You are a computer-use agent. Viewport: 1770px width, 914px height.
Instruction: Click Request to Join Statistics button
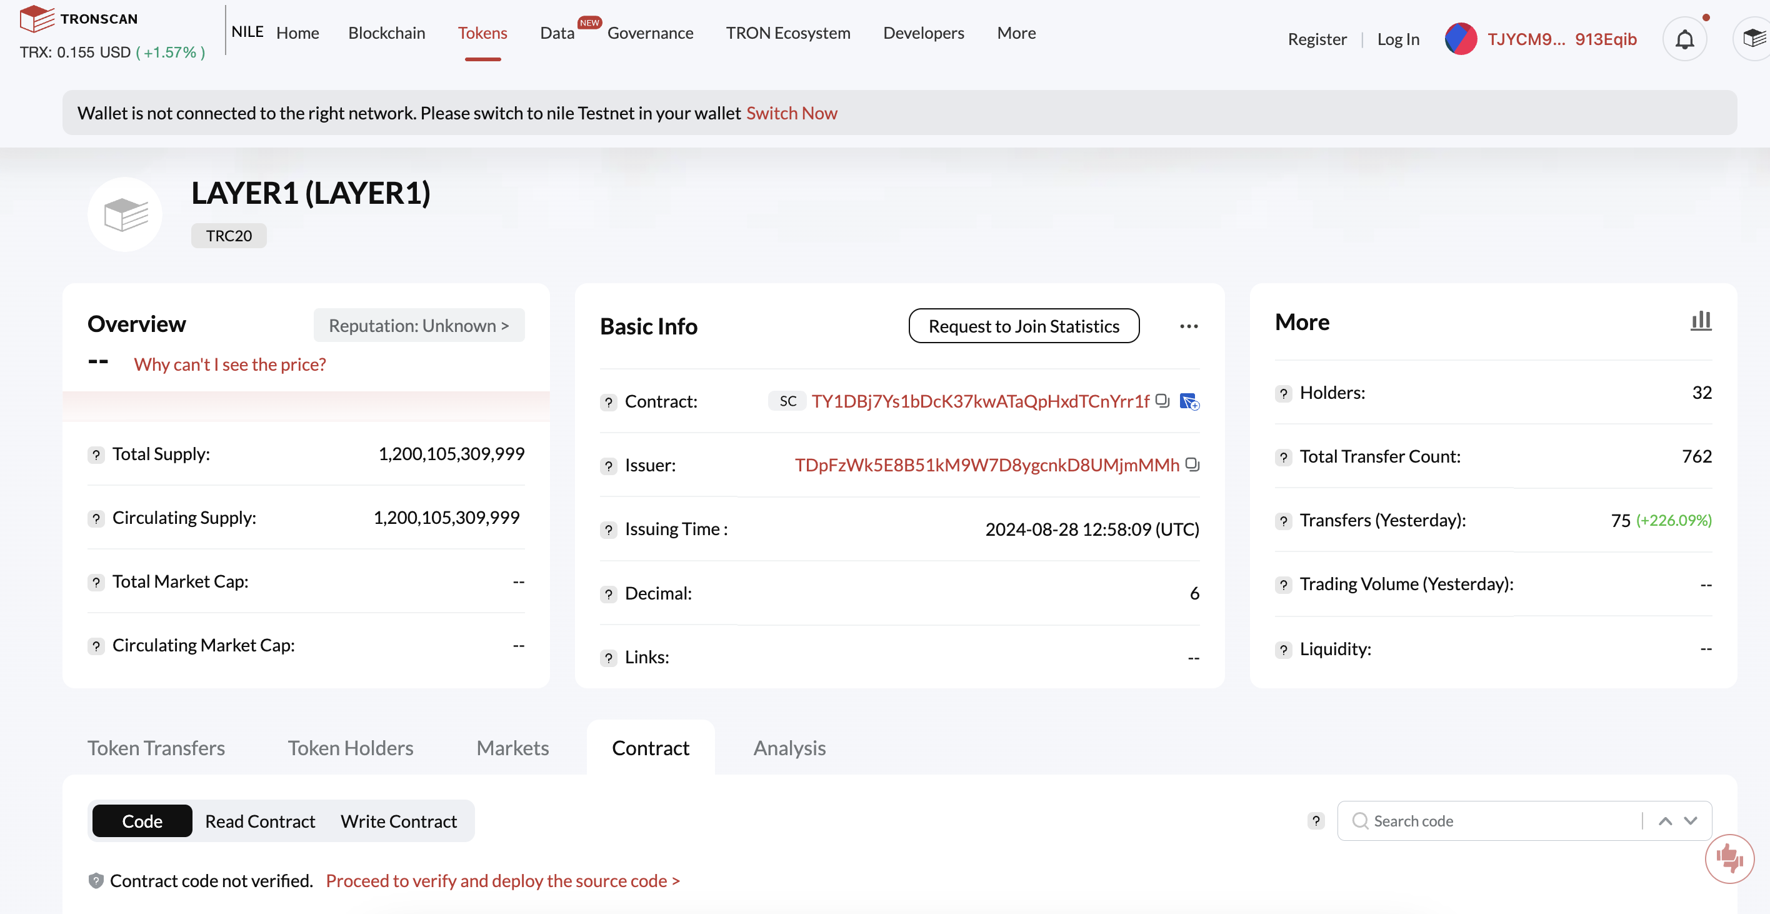click(1023, 326)
